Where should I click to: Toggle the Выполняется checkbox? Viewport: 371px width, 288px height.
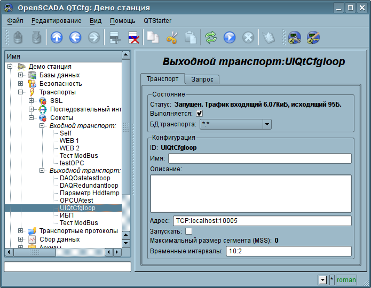[x=199, y=114]
